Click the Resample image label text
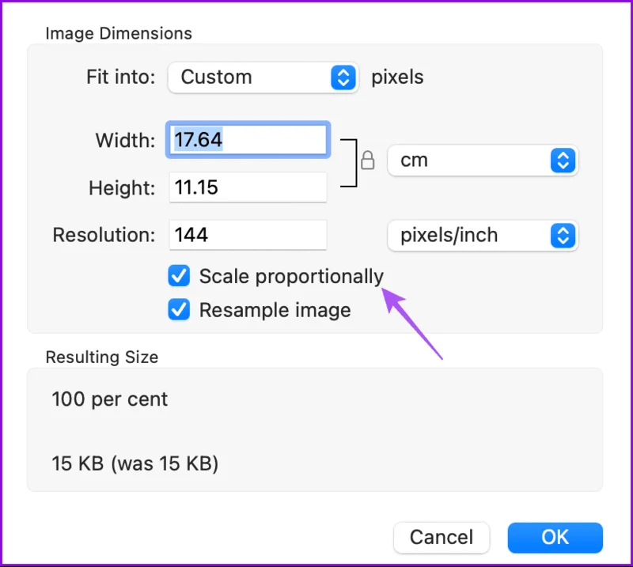Viewport: 633px width, 567px height. click(275, 310)
